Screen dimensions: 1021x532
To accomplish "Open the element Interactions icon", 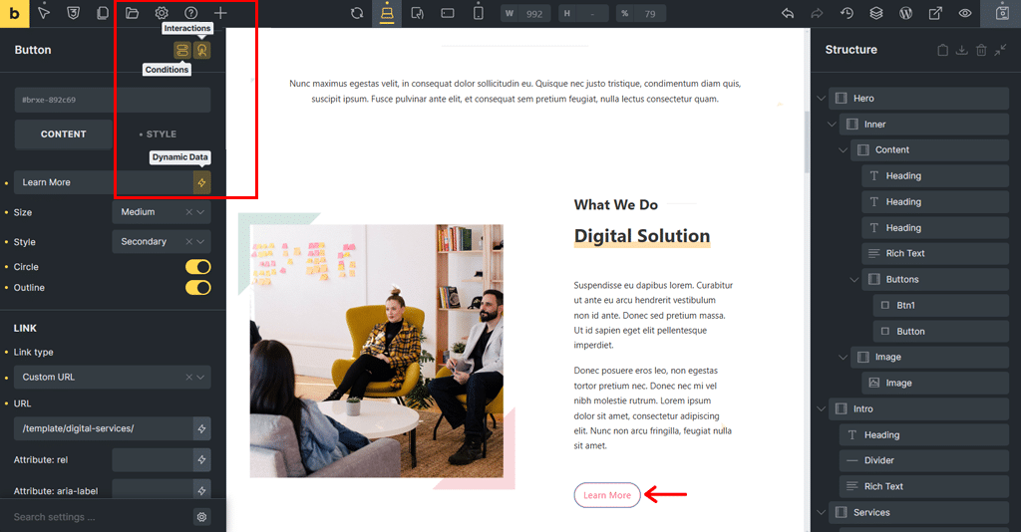I will coord(202,50).
